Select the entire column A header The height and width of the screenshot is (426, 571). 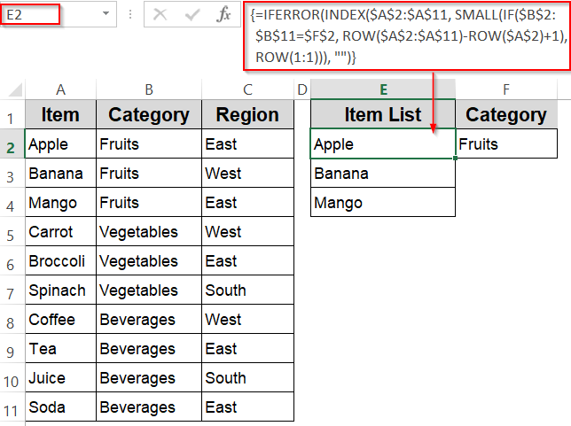(x=60, y=89)
